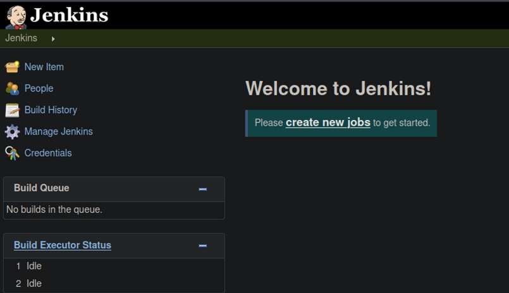Click the Build History notepad icon
Viewport: 509px width, 293px height.
point(12,110)
